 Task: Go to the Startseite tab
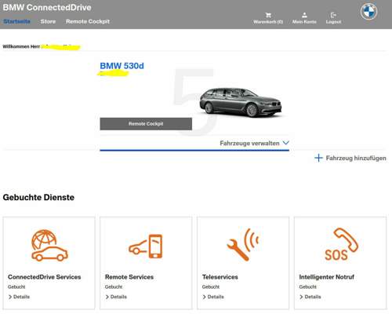point(16,21)
